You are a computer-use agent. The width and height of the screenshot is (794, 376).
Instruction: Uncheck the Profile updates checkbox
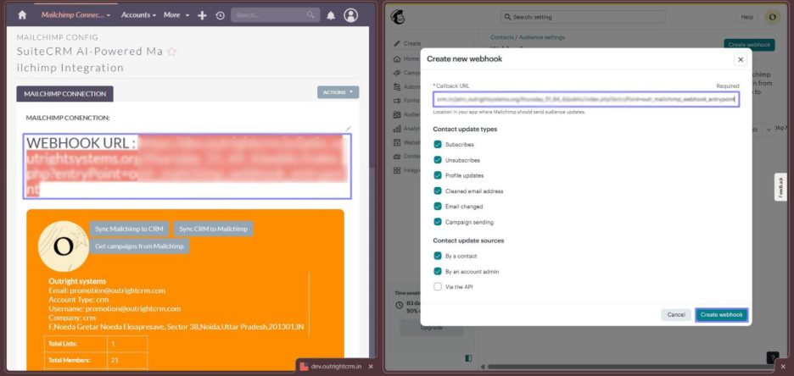pyautogui.click(x=438, y=175)
